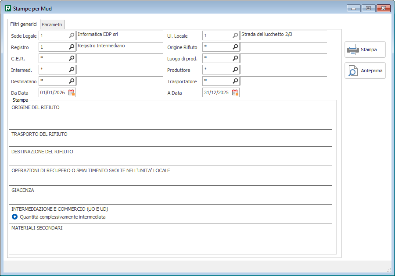Open the Destinatario lookup magnifier
The width and height of the screenshot is (395, 276).
pos(72,81)
